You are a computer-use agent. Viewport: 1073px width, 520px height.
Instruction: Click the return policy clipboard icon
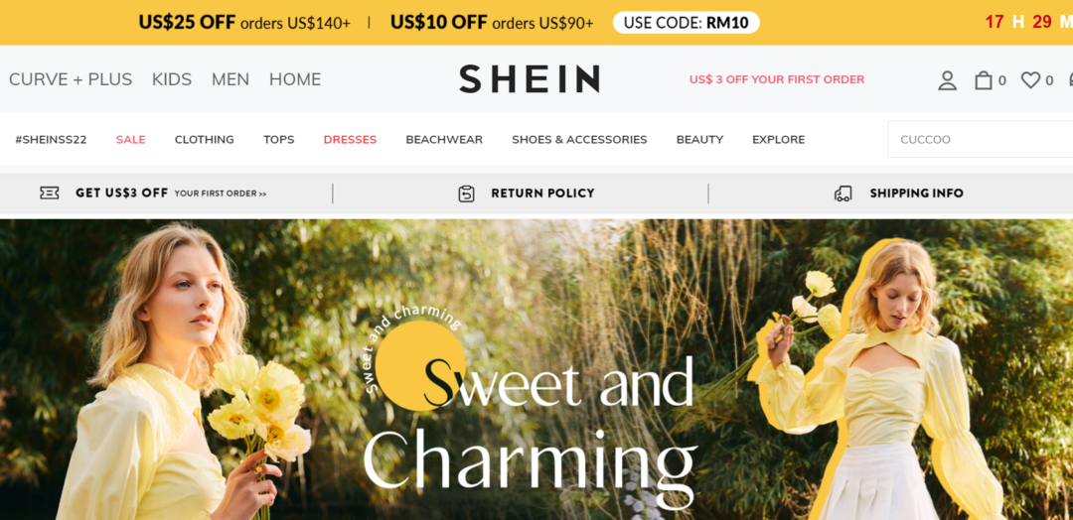(466, 194)
